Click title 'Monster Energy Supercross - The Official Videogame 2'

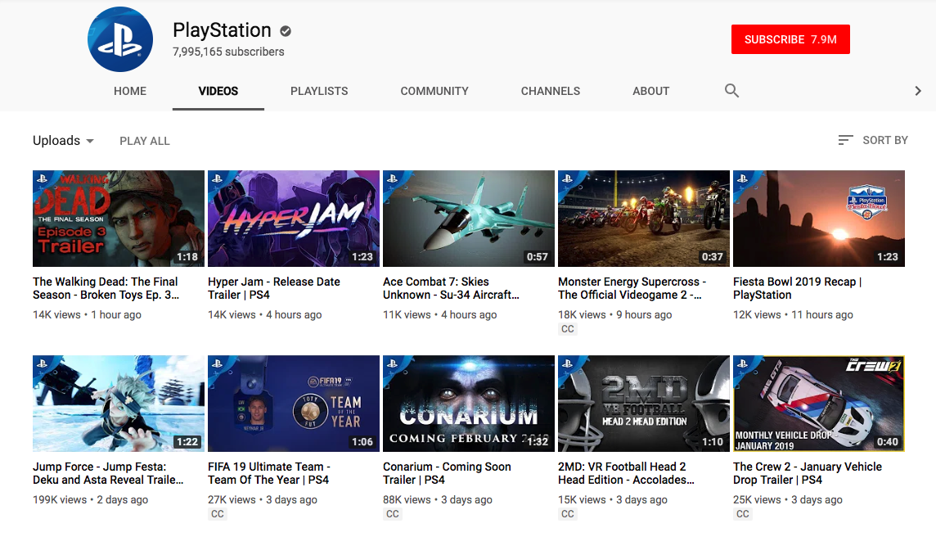coord(632,288)
